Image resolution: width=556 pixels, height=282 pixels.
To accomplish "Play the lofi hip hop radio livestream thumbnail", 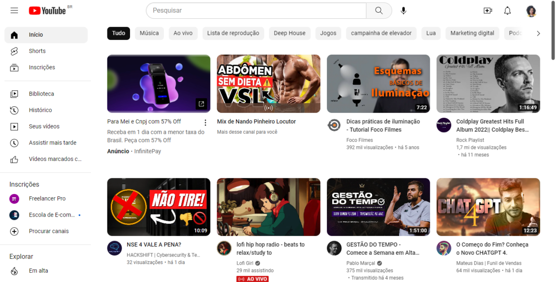I will [268, 207].
